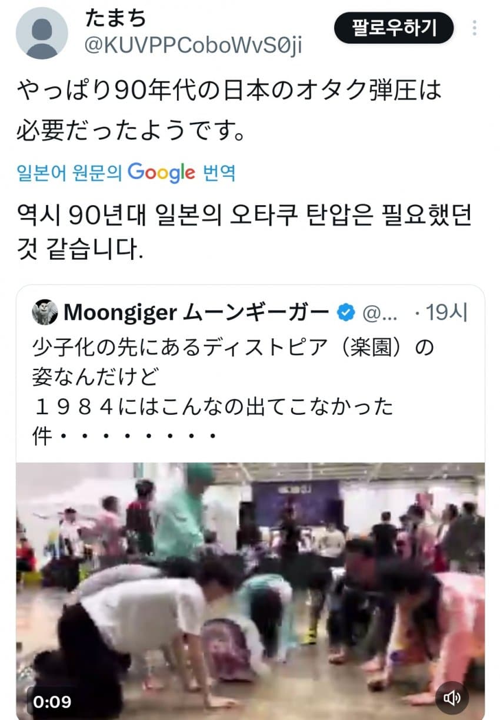
Task: Open たまち profile avatar
Action: click(x=42, y=34)
